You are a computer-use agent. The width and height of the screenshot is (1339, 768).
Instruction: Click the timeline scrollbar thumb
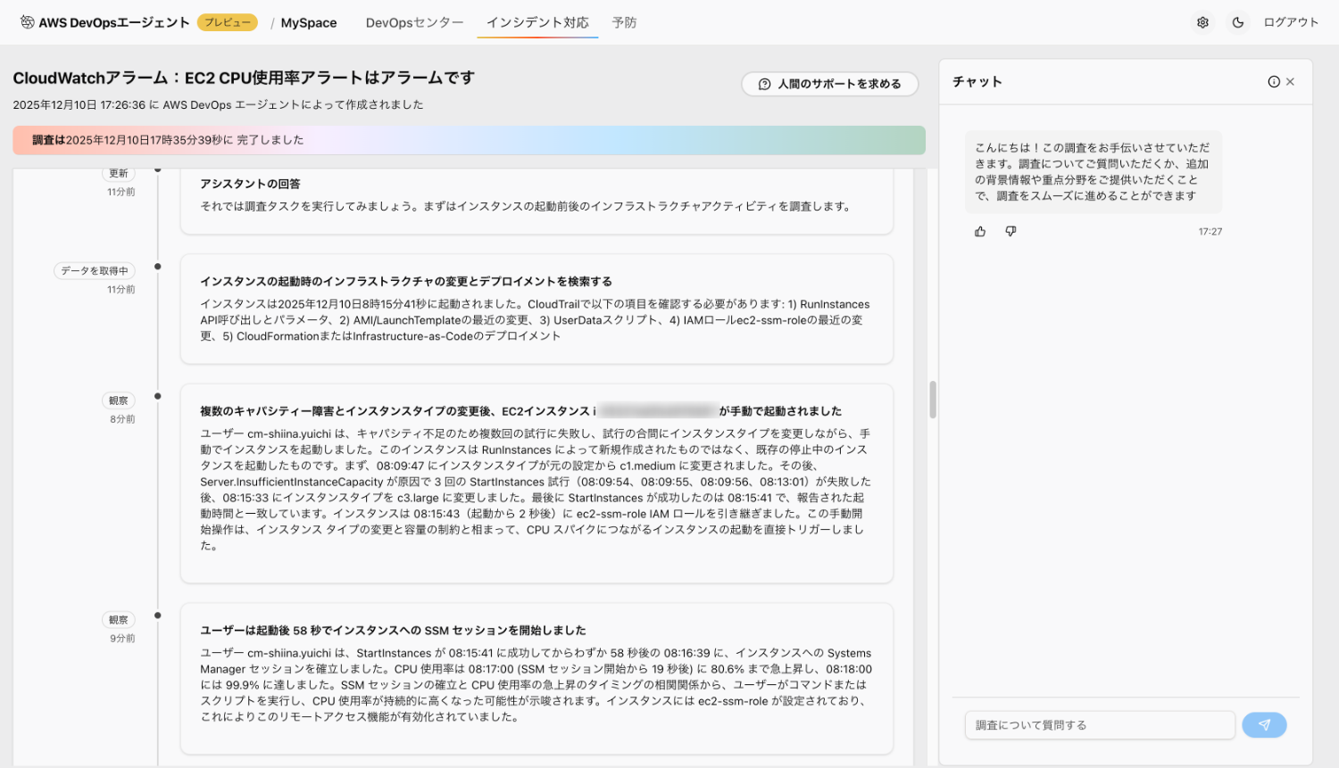pos(933,400)
